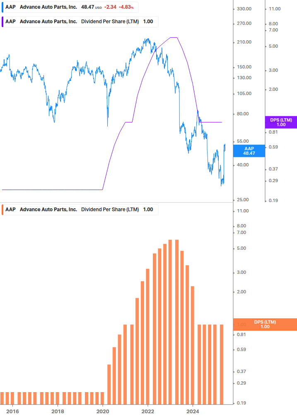Click the 270.00 price axis label

[x=244, y=23]
